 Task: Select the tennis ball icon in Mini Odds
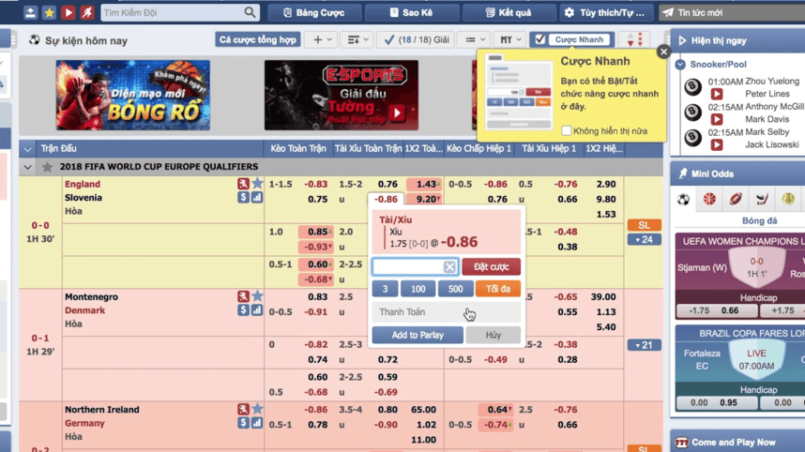click(788, 199)
